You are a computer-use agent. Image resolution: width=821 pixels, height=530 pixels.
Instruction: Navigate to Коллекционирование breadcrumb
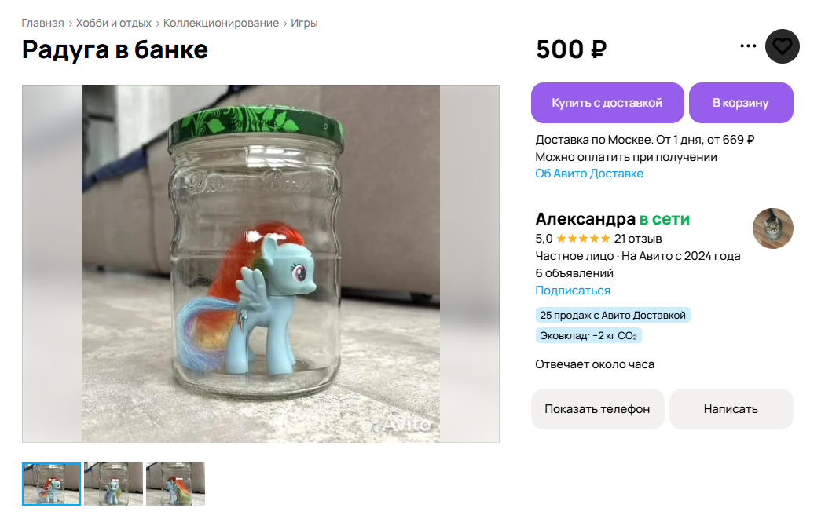click(x=221, y=23)
